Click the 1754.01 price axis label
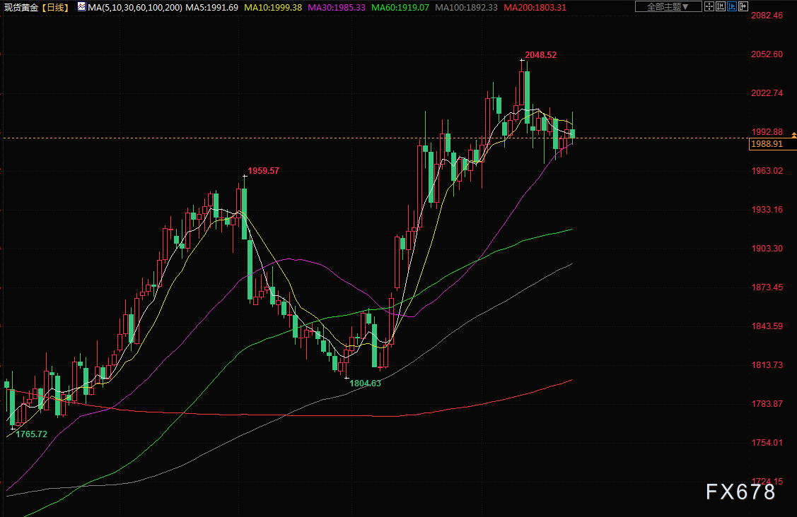 767,443
